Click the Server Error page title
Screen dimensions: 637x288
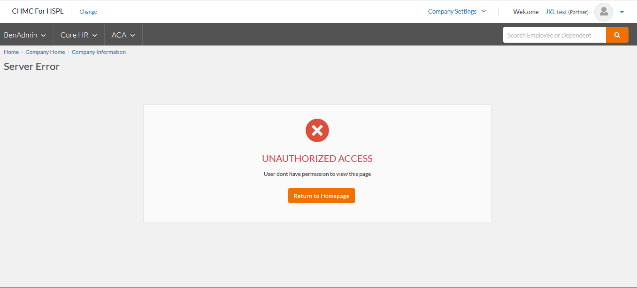[32, 67]
